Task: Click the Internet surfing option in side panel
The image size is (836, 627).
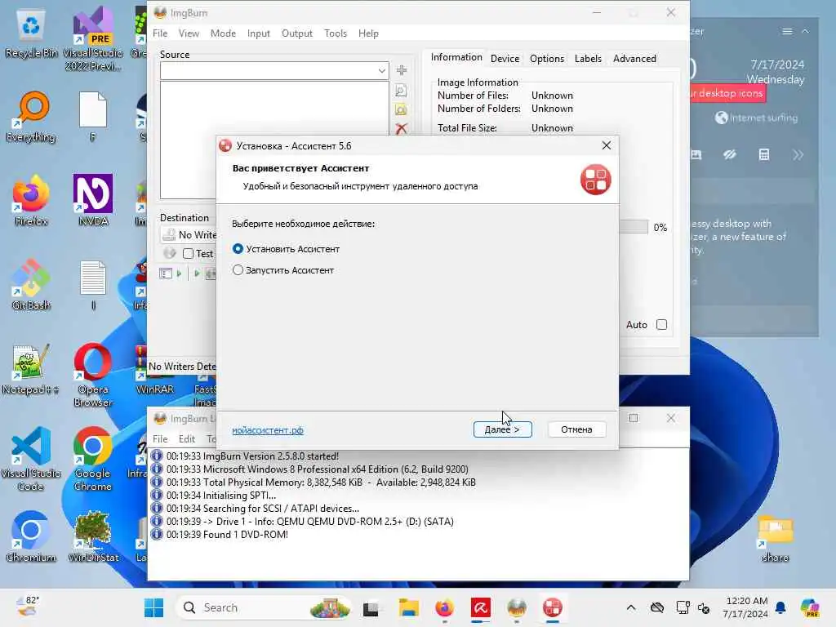Action: pos(757,118)
